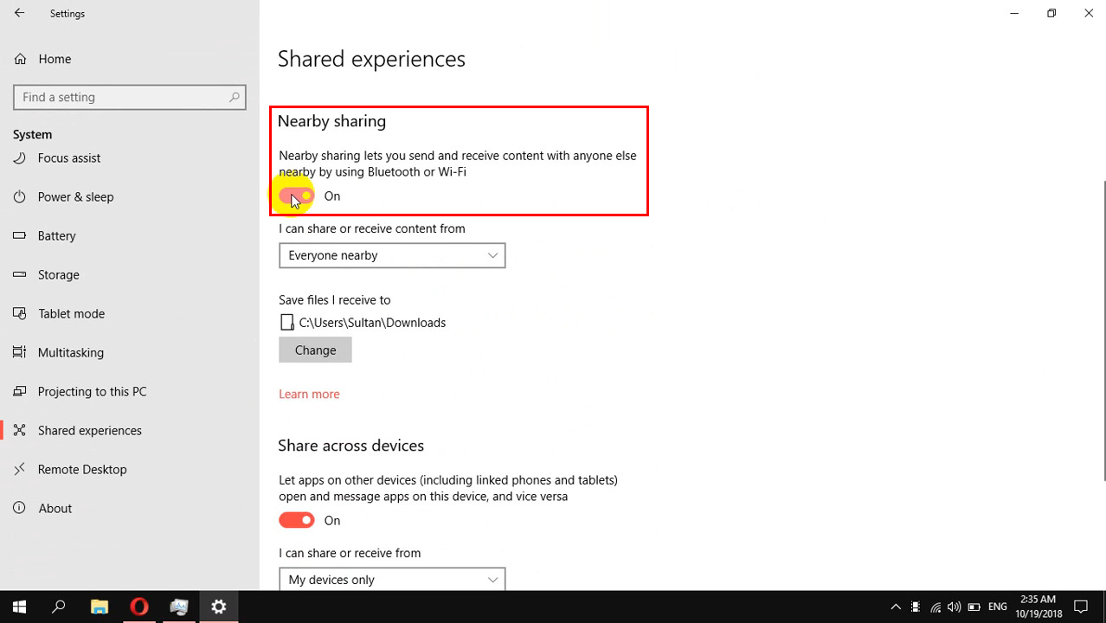Open Power & sleep settings

pos(19,196)
